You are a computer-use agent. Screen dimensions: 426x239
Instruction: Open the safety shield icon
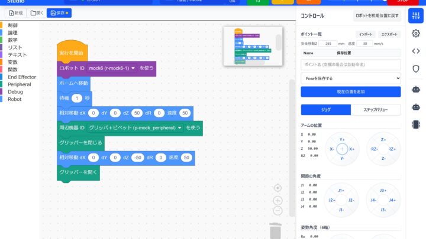tap(416, 68)
